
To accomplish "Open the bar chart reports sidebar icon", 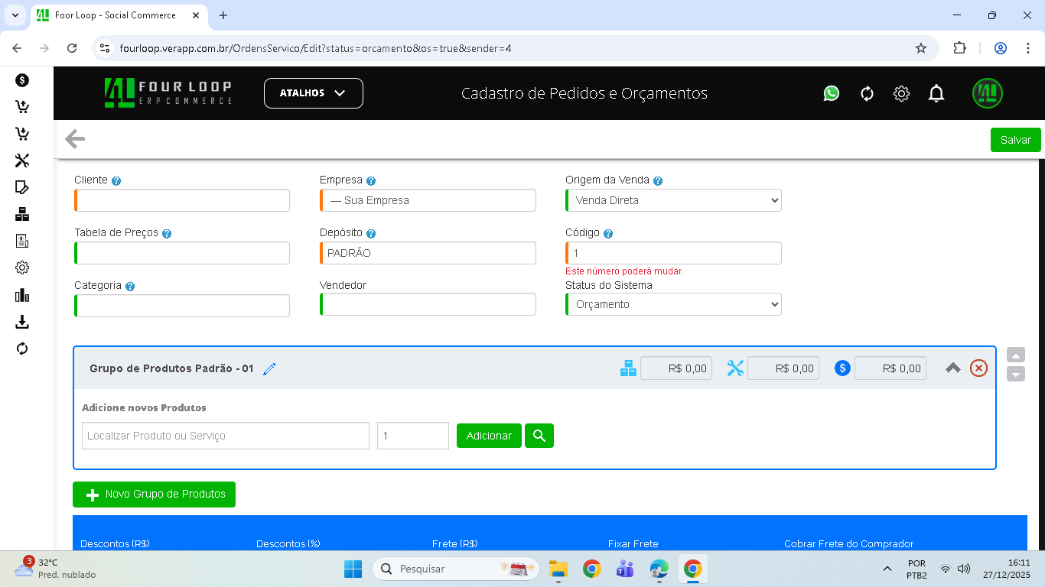I will tap(22, 295).
